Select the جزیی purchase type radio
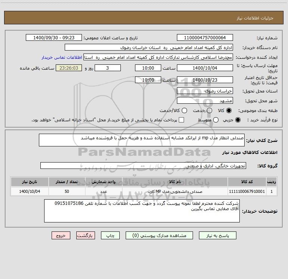This screenshot has height=279, width=288. tap(238, 120)
